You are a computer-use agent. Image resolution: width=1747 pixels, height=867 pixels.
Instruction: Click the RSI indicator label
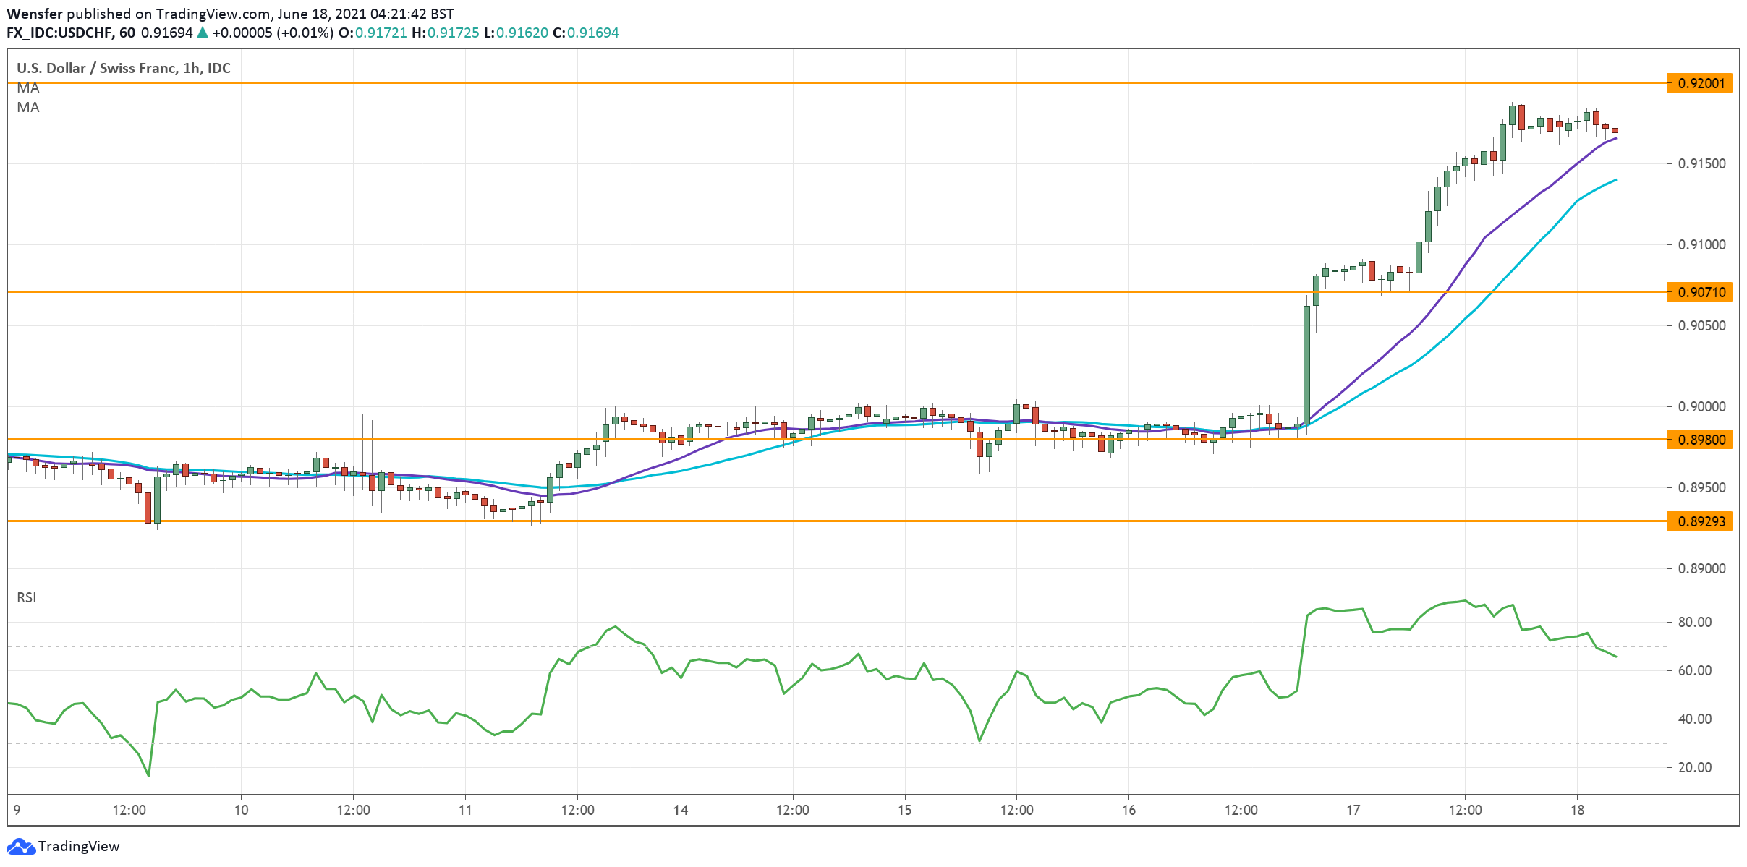pos(26,597)
